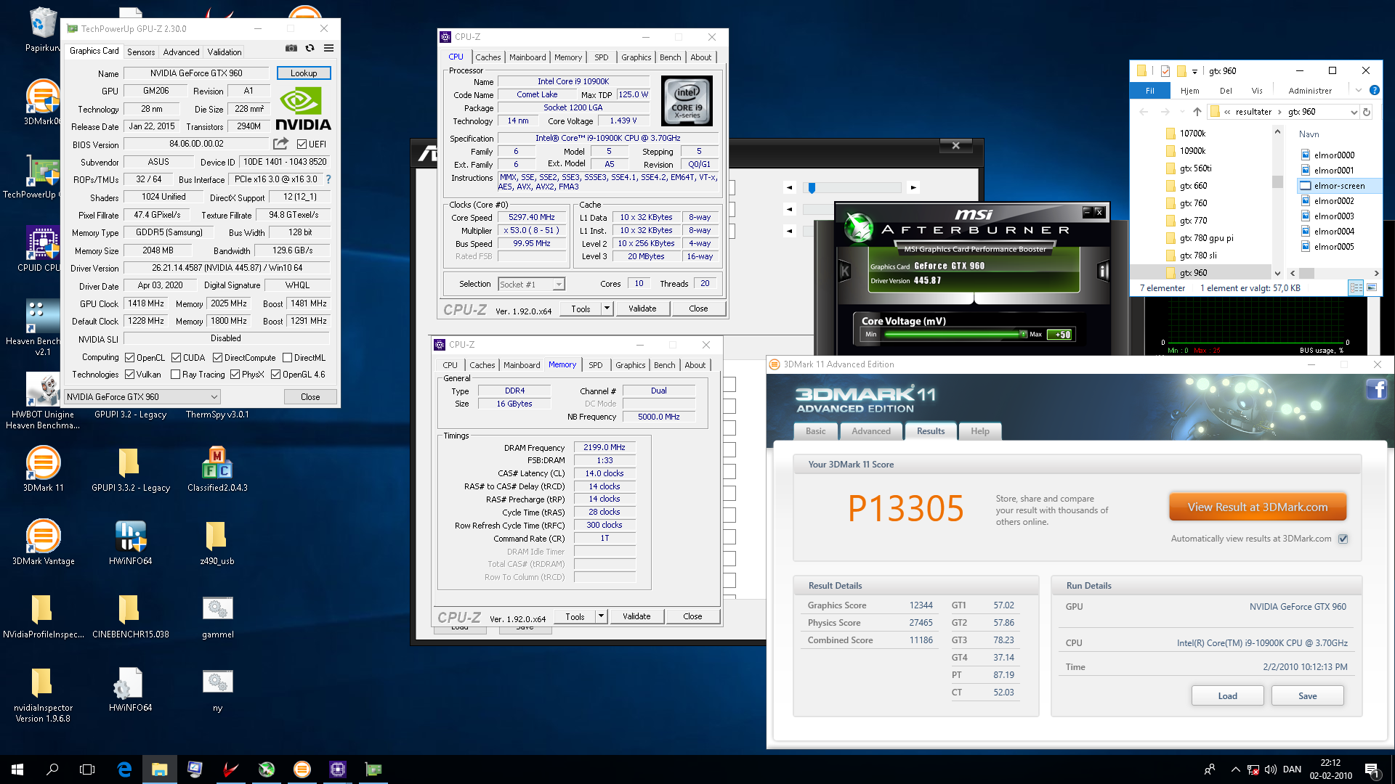1395x784 pixels.
Task: Click taskbar volume speaker icon
Action: (x=1270, y=769)
